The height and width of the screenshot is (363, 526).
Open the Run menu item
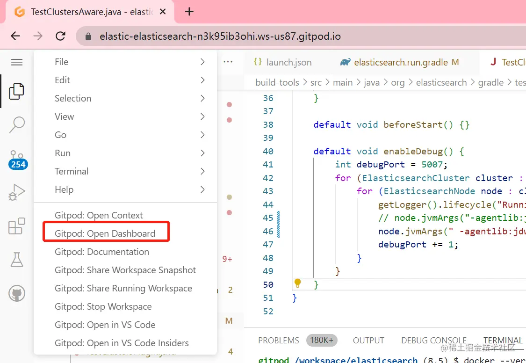click(125, 153)
